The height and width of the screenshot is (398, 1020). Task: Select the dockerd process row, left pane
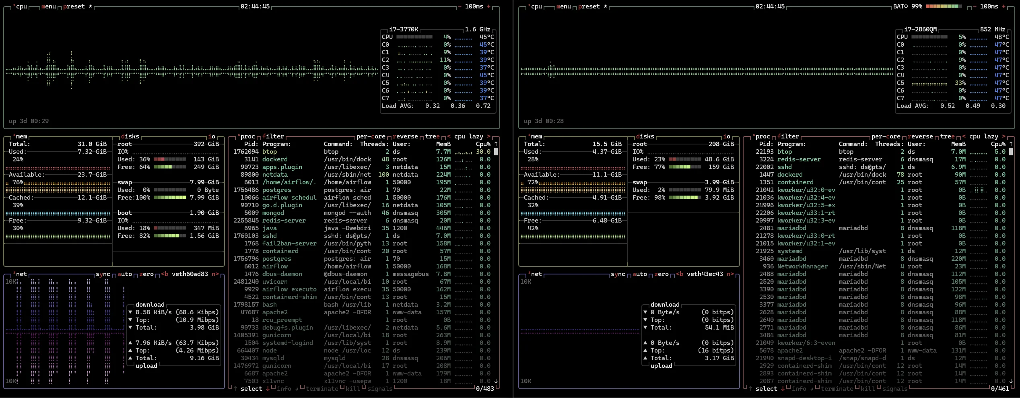[362, 159]
